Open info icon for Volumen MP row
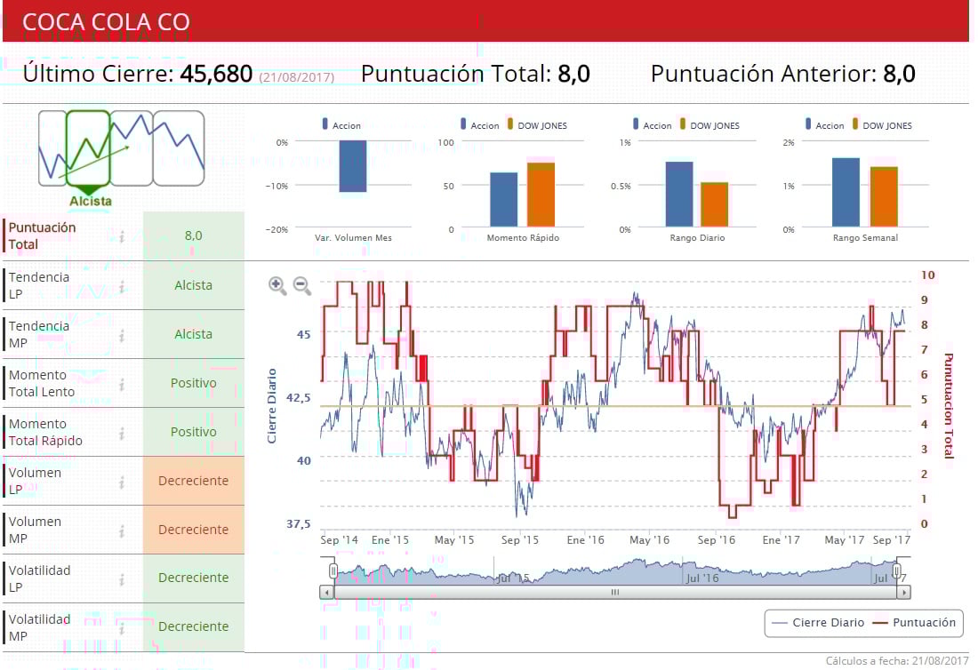 pyautogui.click(x=123, y=530)
